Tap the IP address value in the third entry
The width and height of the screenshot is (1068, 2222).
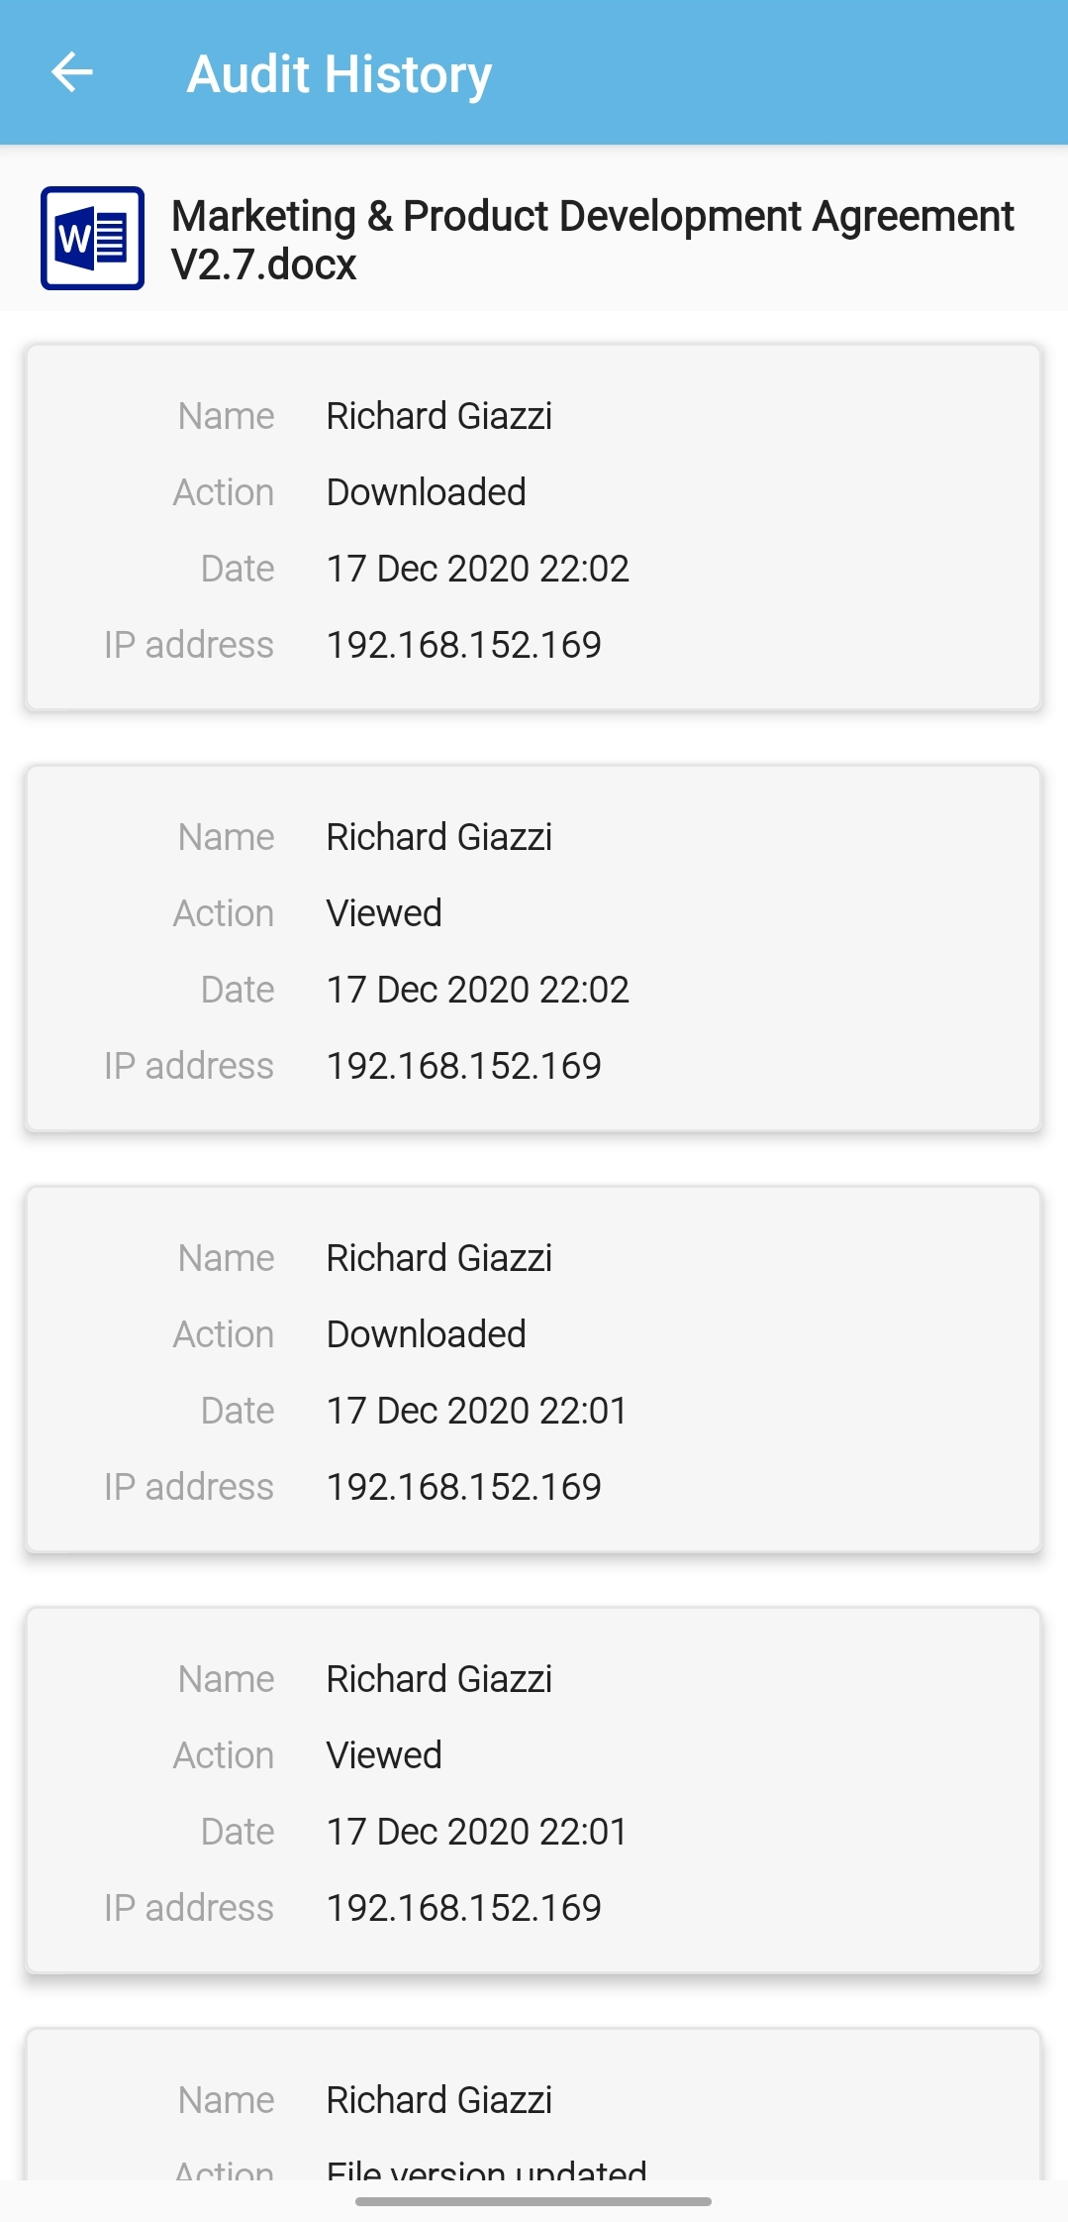(463, 1487)
